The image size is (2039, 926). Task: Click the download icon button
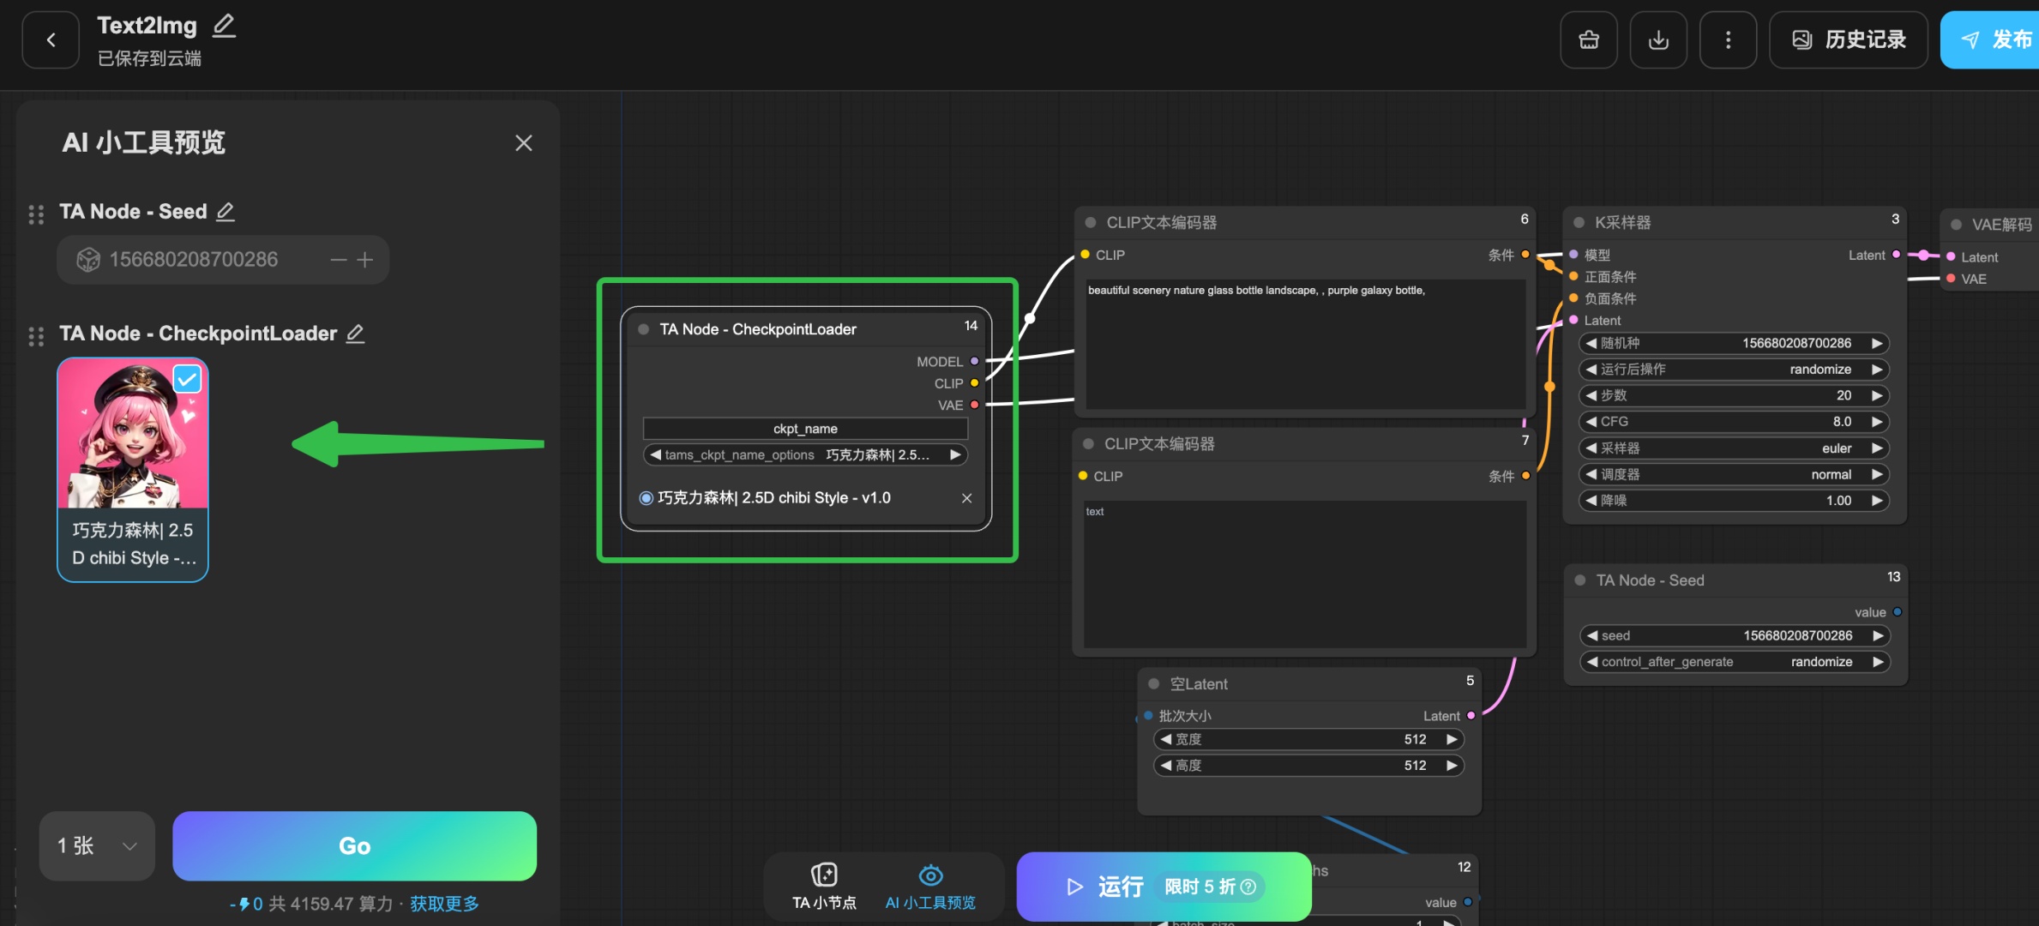pyautogui.click(x=1658, y=39)
